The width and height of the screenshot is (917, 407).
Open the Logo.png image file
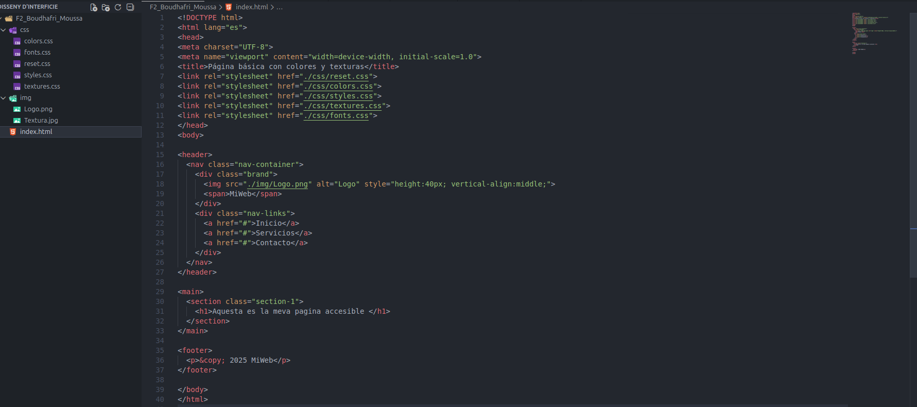38,109
